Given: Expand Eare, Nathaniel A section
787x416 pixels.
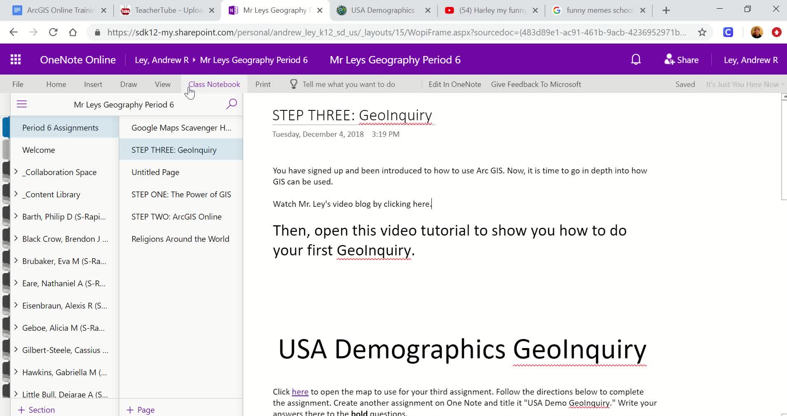Looking at the screenshot, I should click(x=16, y=283).
